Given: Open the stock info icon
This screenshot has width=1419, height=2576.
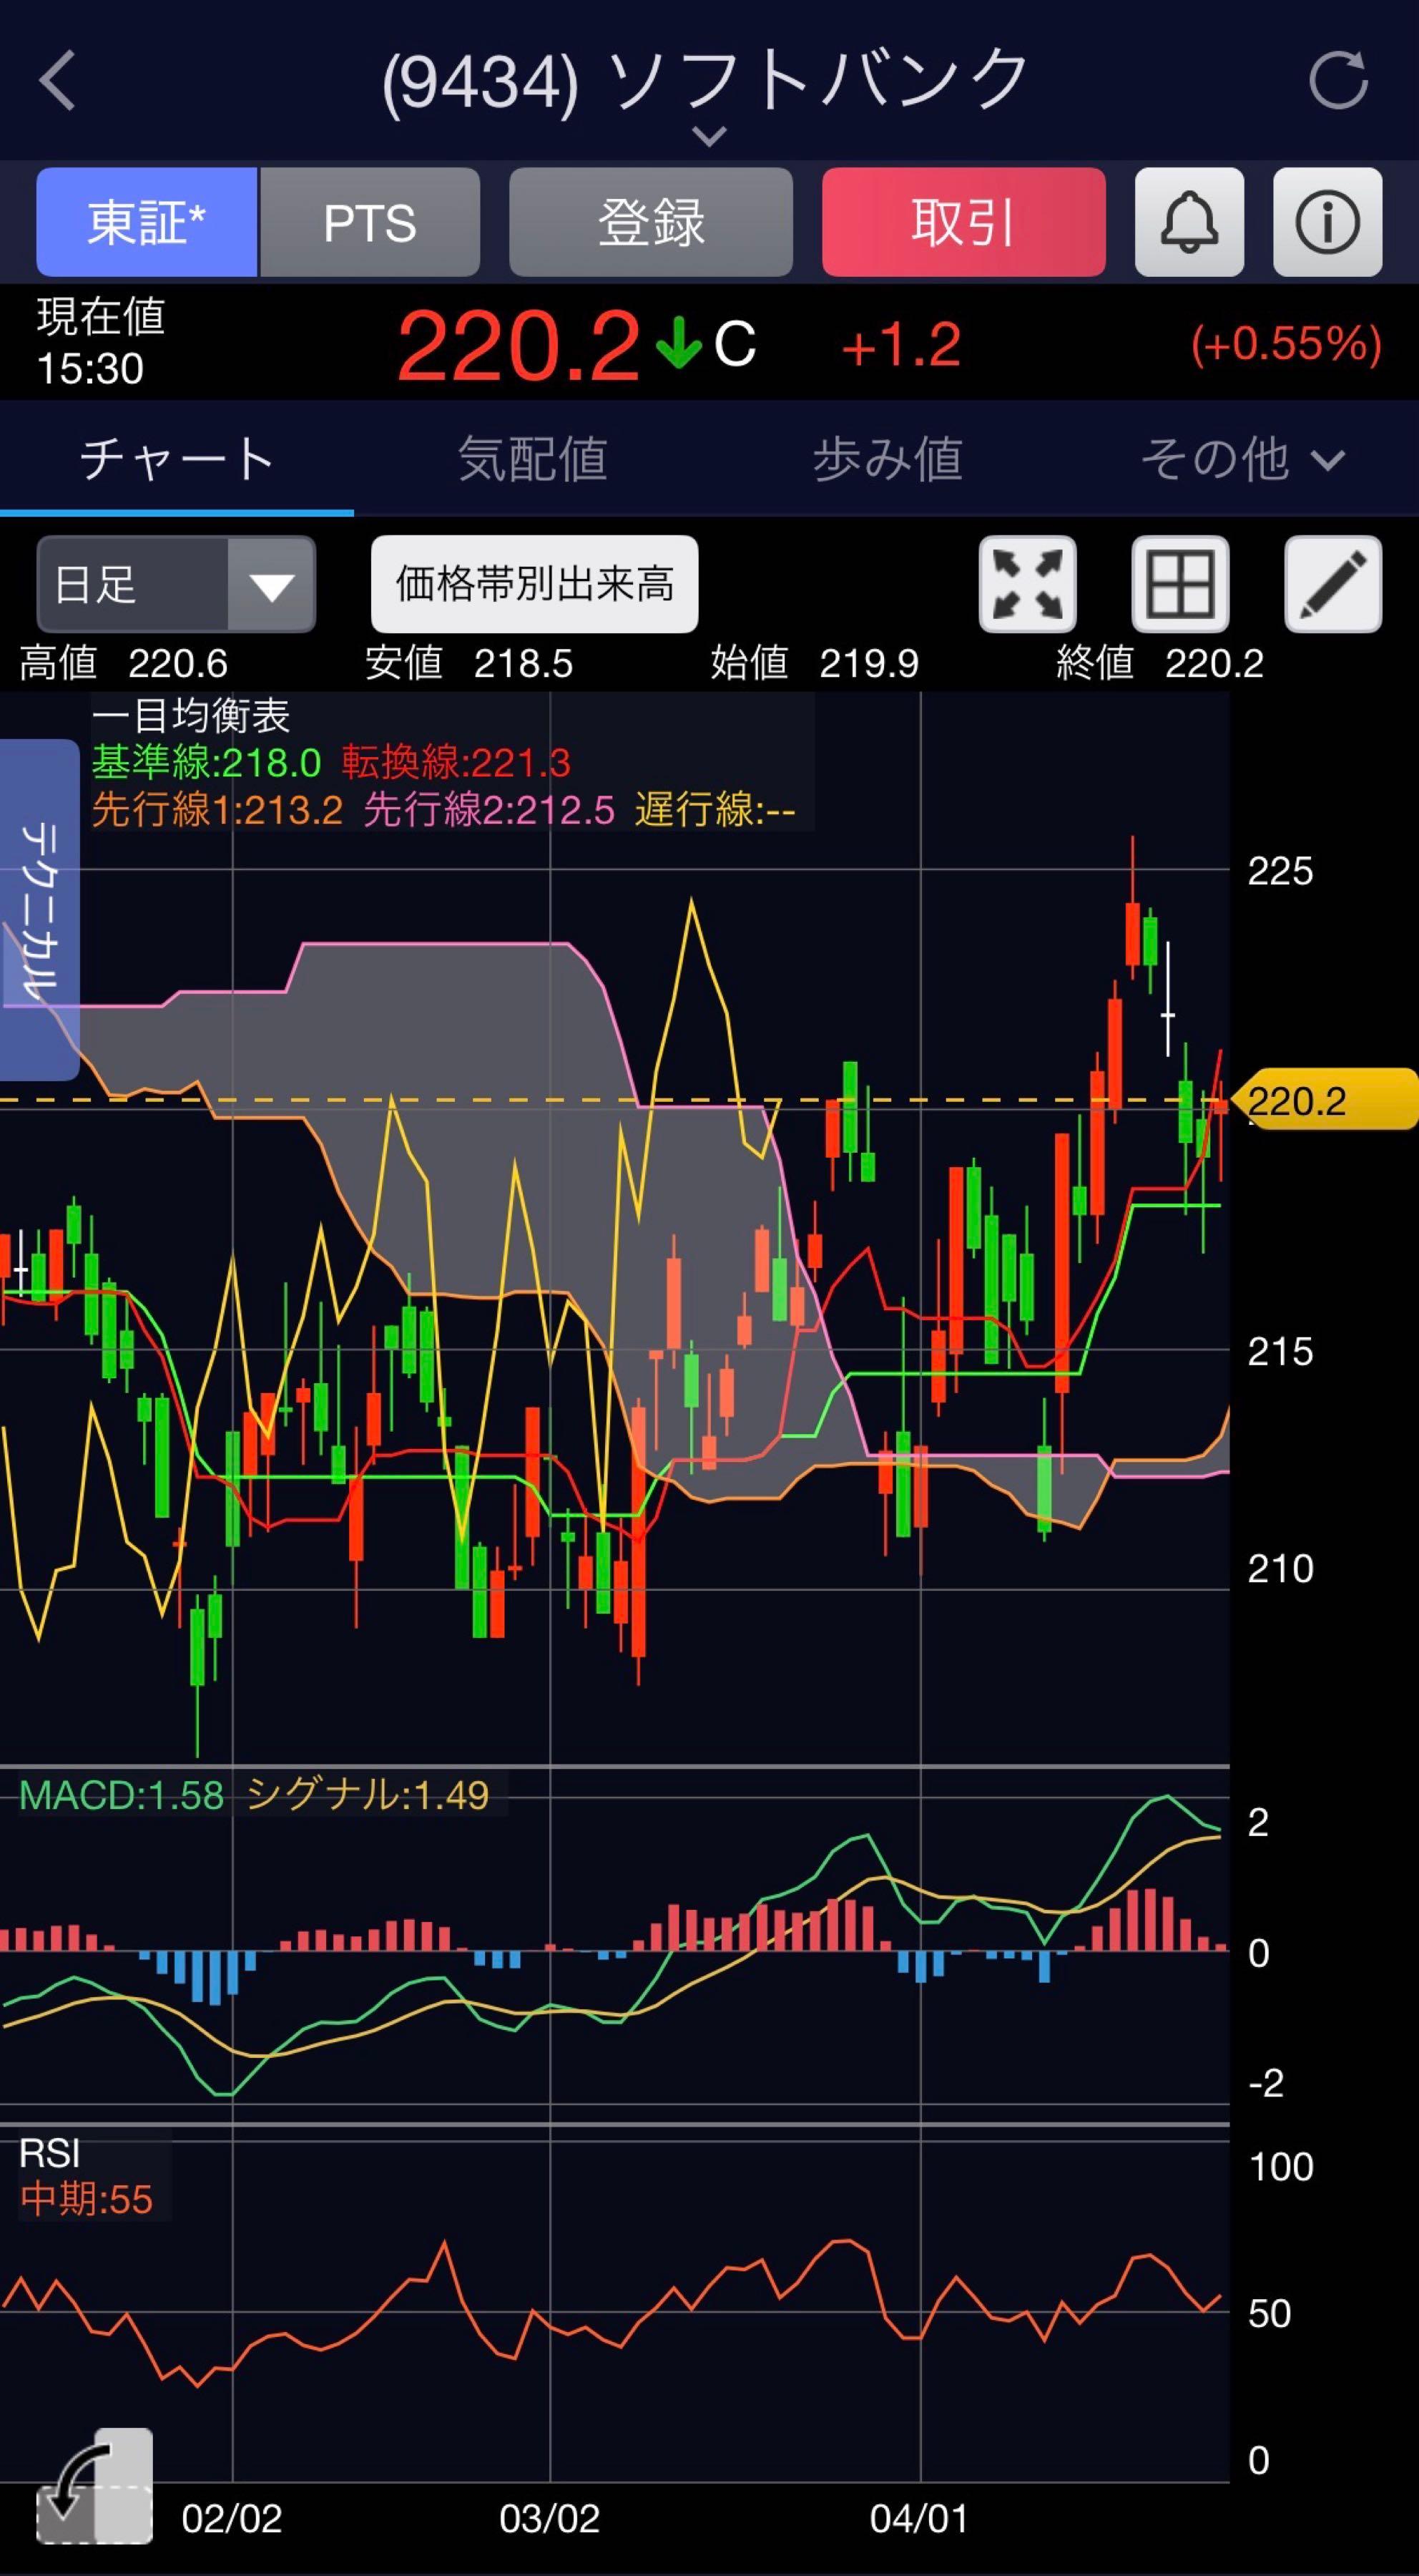Looking at the screenshot, I should coord(1327,222).
